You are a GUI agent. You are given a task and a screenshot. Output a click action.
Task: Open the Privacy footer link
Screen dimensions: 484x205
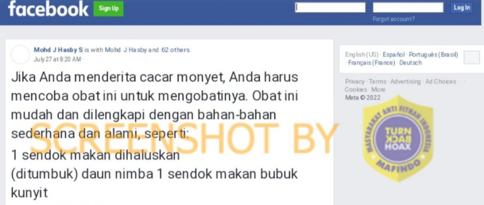pos(355,81)
